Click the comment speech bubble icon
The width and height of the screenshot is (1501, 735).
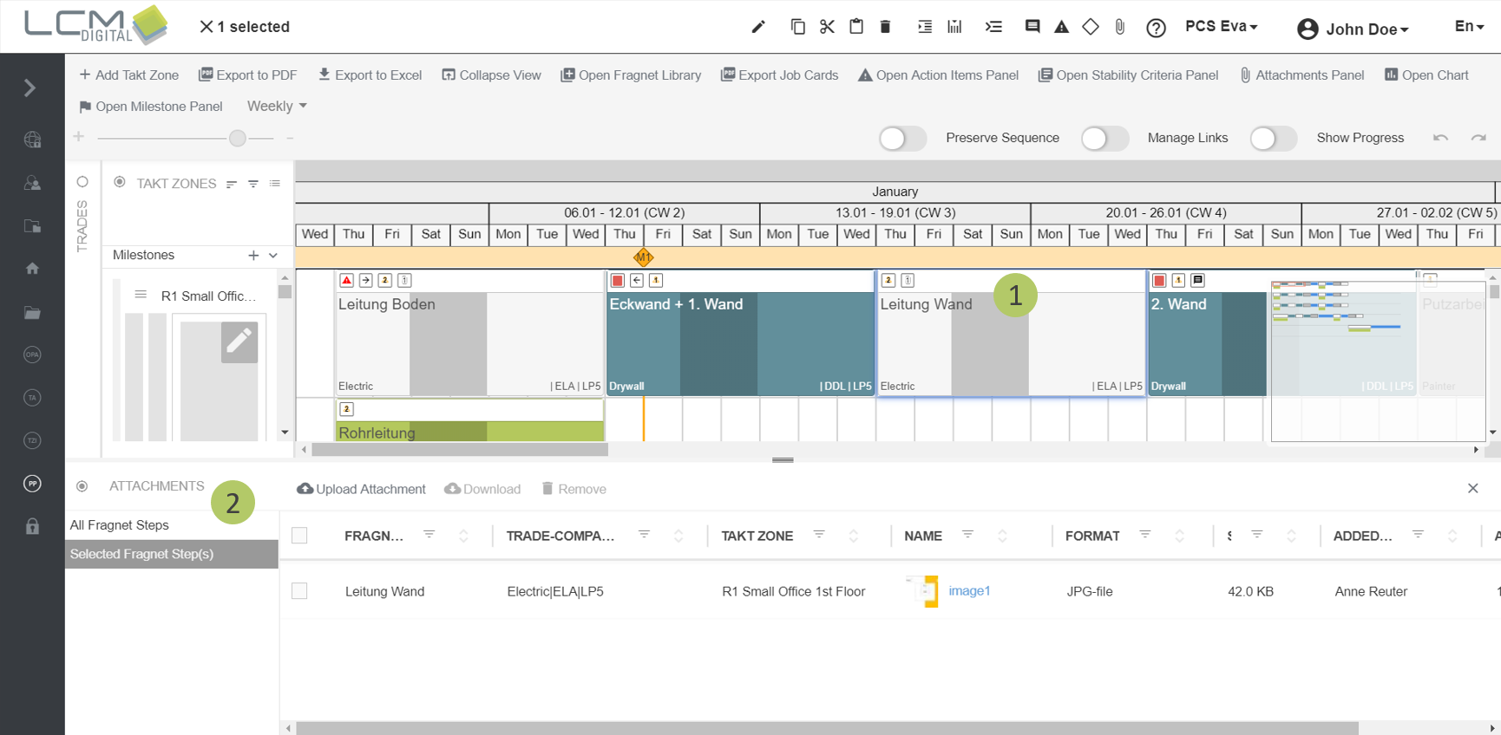coord(1032,27)
